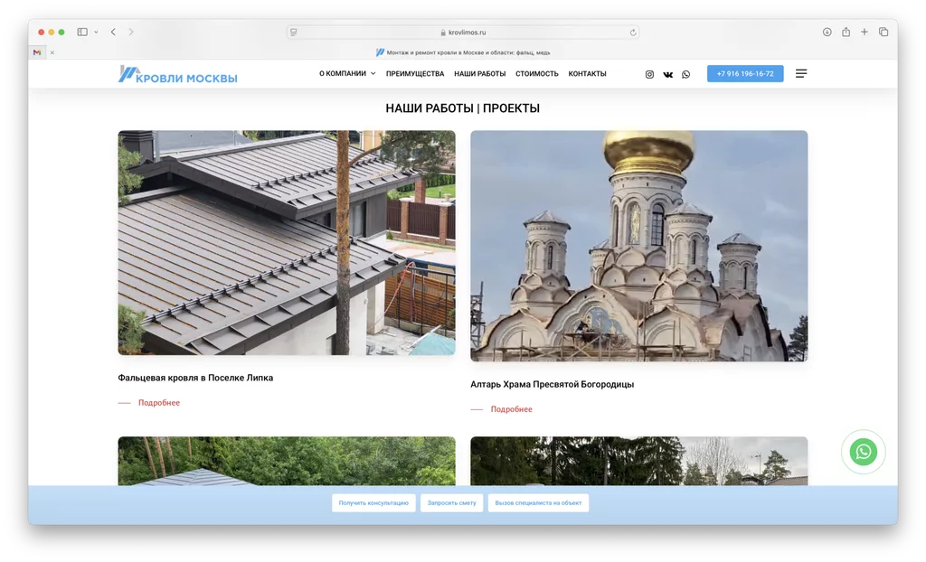Open page reader icon in address bar
This screenshot has height=562, width=926.
tap(294, 33)
